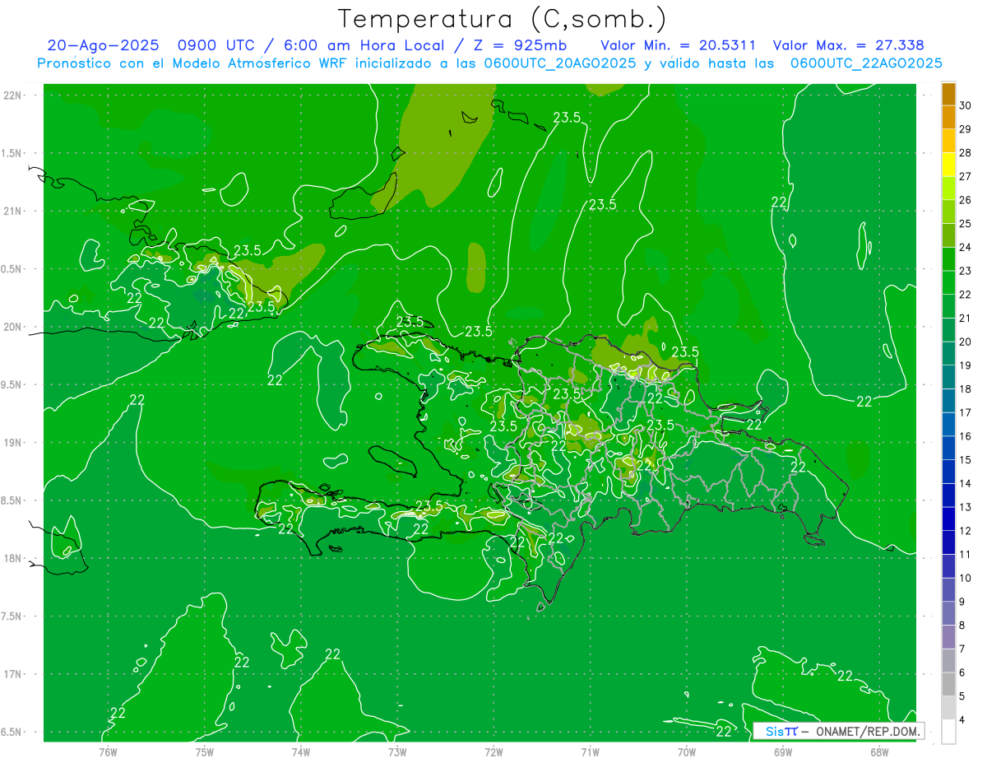Image resolution: width=987 pixels, height=763 pixels.
Task: Pick the purple swatch between 7 and 8
Action: coord(948,637)
